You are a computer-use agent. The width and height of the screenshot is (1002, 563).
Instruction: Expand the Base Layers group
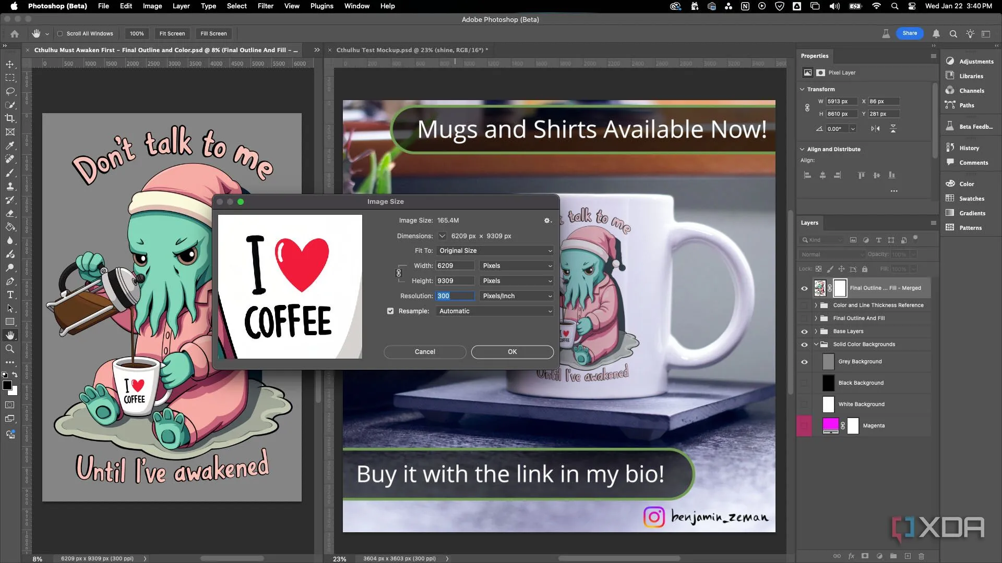[816, 331]
